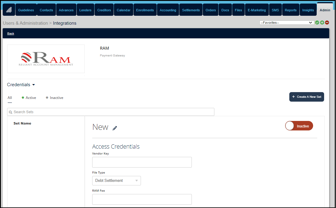Click the RAM Fee input field
336x208 pixels.
142,199
